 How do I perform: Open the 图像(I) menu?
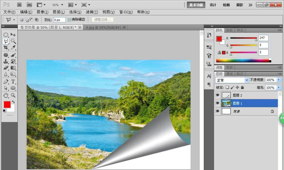[x=42, y=12]
